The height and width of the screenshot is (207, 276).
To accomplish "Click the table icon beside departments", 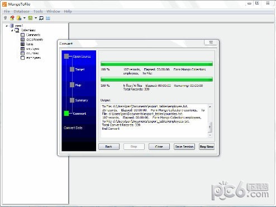I will pyautogui.click(x=22, y=40).
